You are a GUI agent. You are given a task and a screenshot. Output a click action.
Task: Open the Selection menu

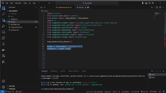[x=18, y=3]
